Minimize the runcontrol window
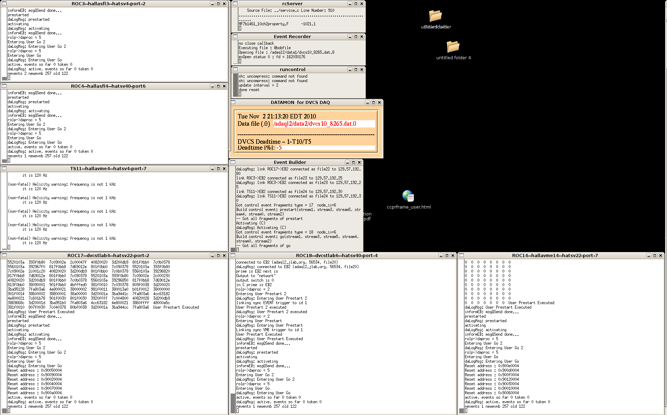Screen dimensions: 667x415 coord(350,69)
